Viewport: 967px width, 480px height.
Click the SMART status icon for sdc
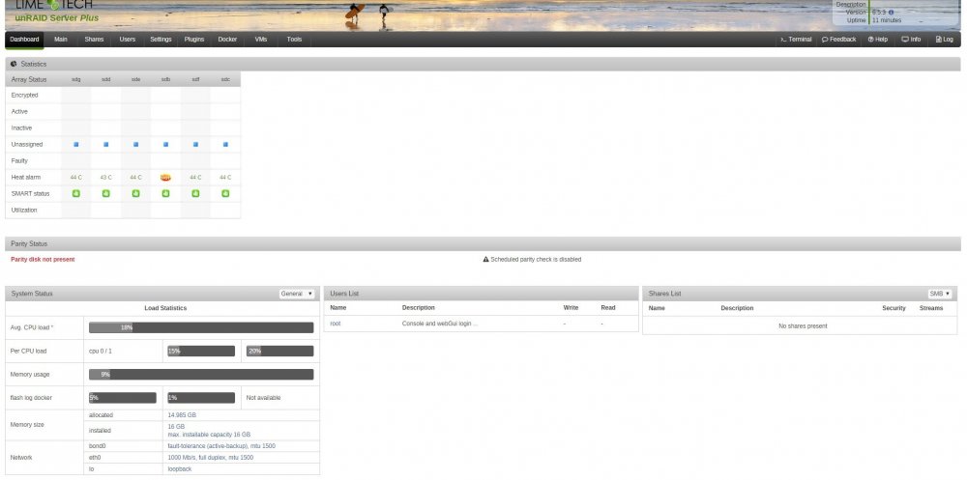point(225,193)
